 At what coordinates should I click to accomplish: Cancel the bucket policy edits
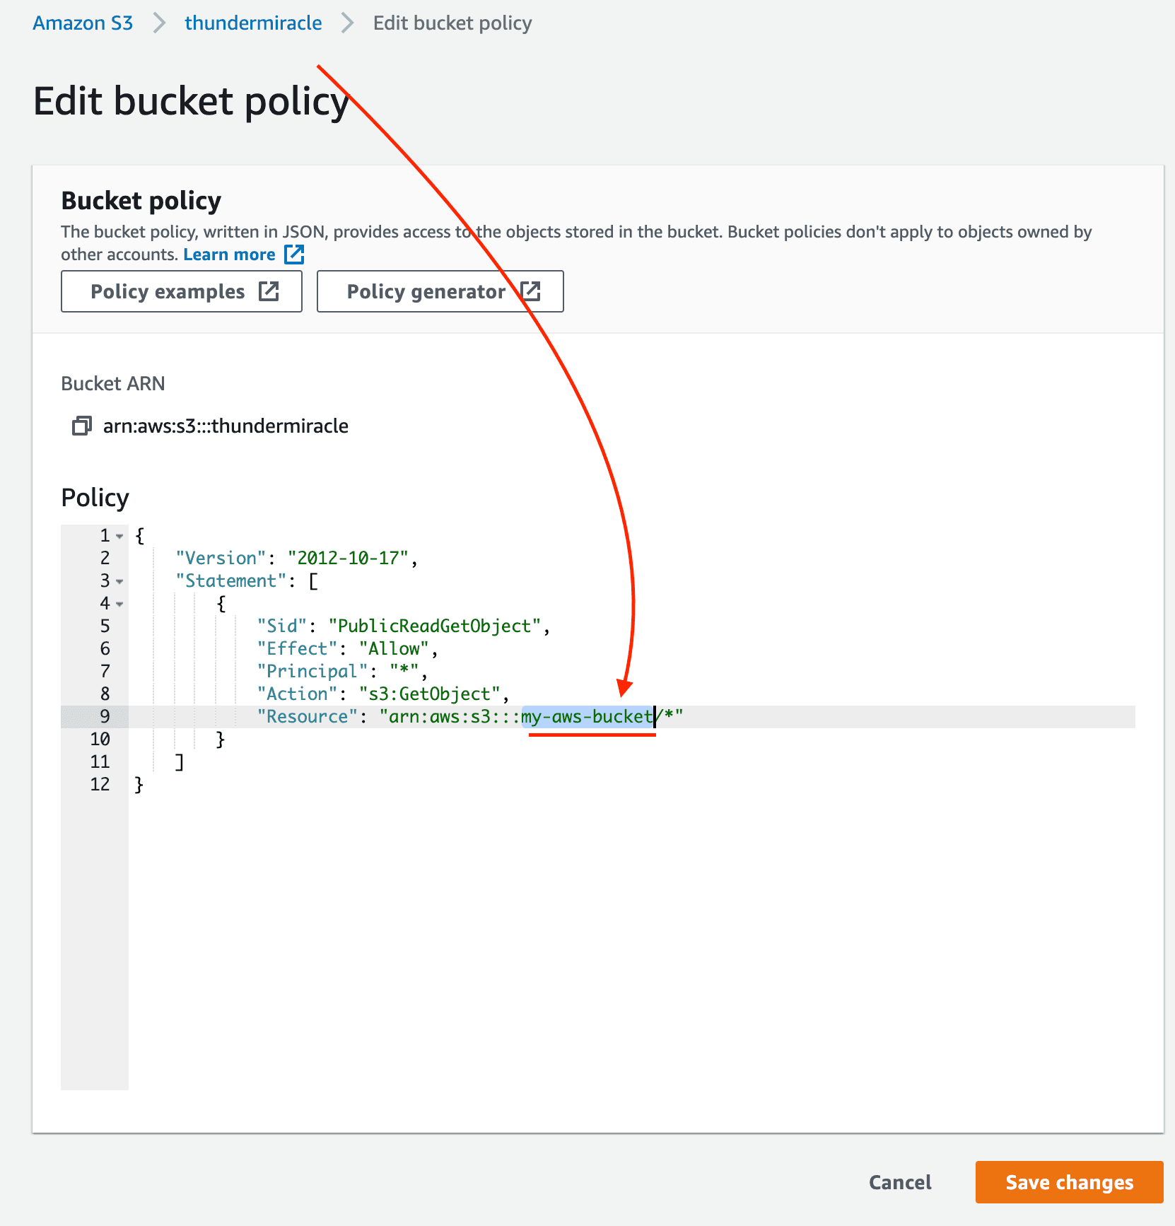(899, 1181)
